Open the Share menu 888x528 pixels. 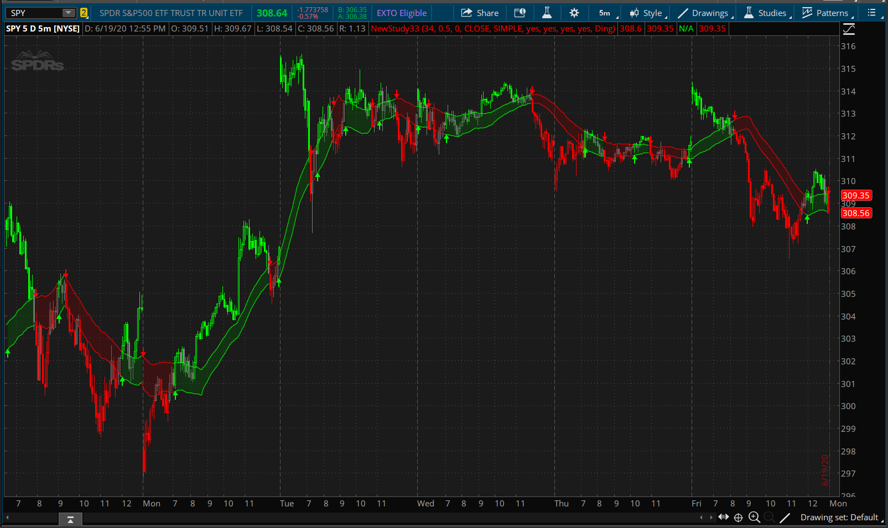coord(480,13)
